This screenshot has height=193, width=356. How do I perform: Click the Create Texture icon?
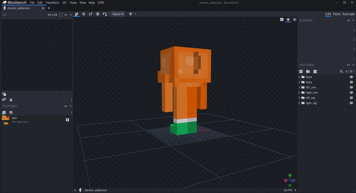click(x=4, y=113)
